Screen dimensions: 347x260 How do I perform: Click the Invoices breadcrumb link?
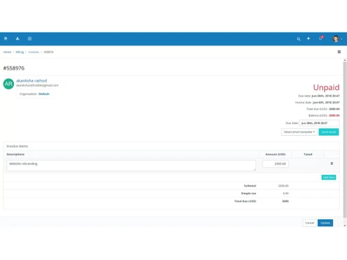click(33, 52)
